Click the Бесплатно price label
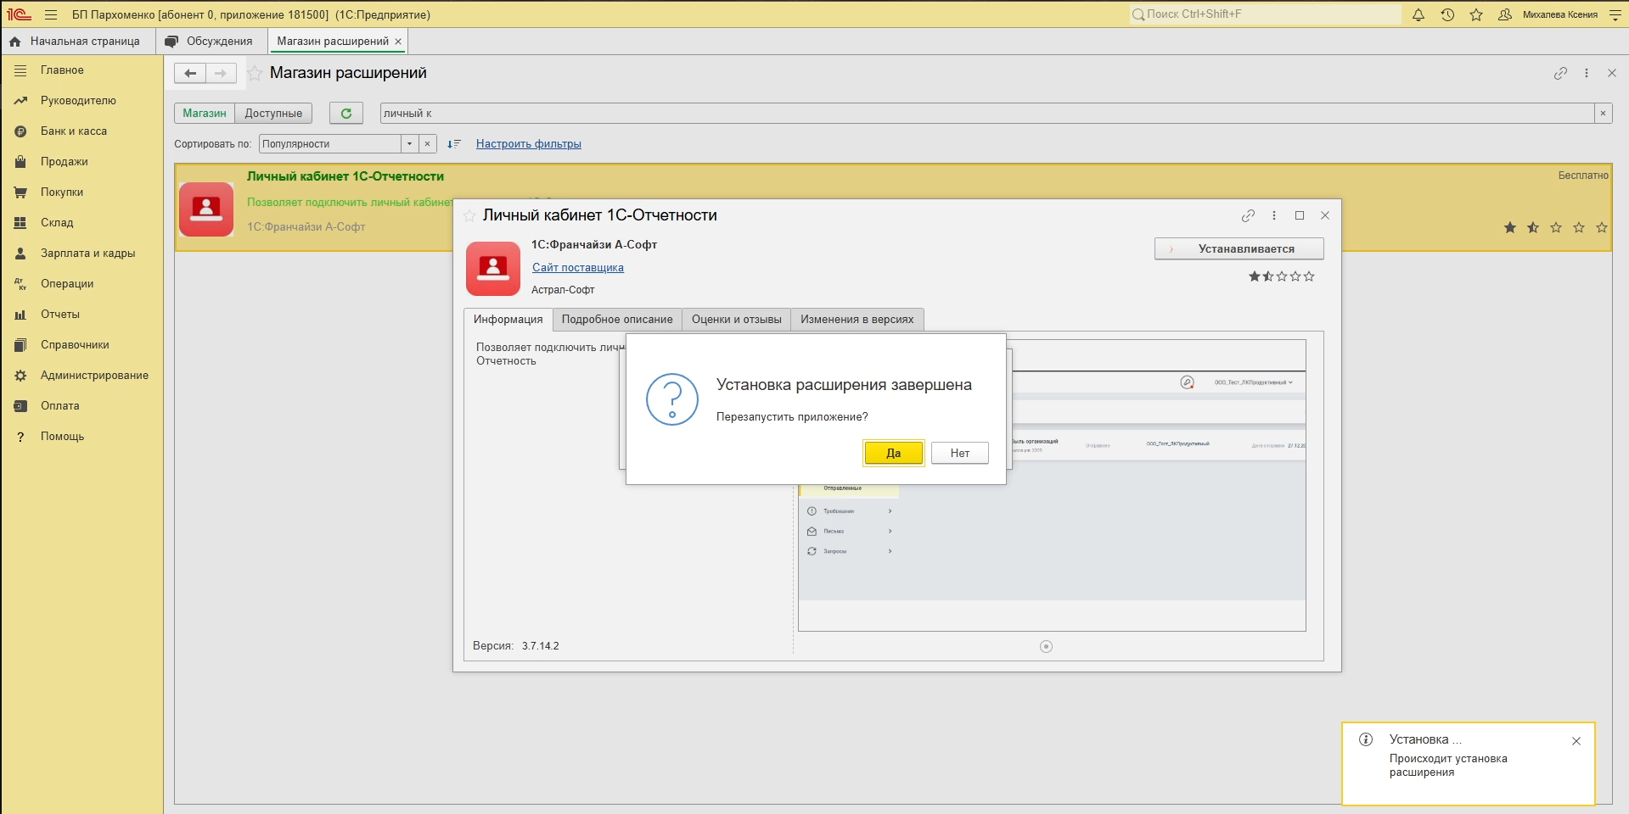This screenshot has height=814, width=1629. [x=1583, y=176]
